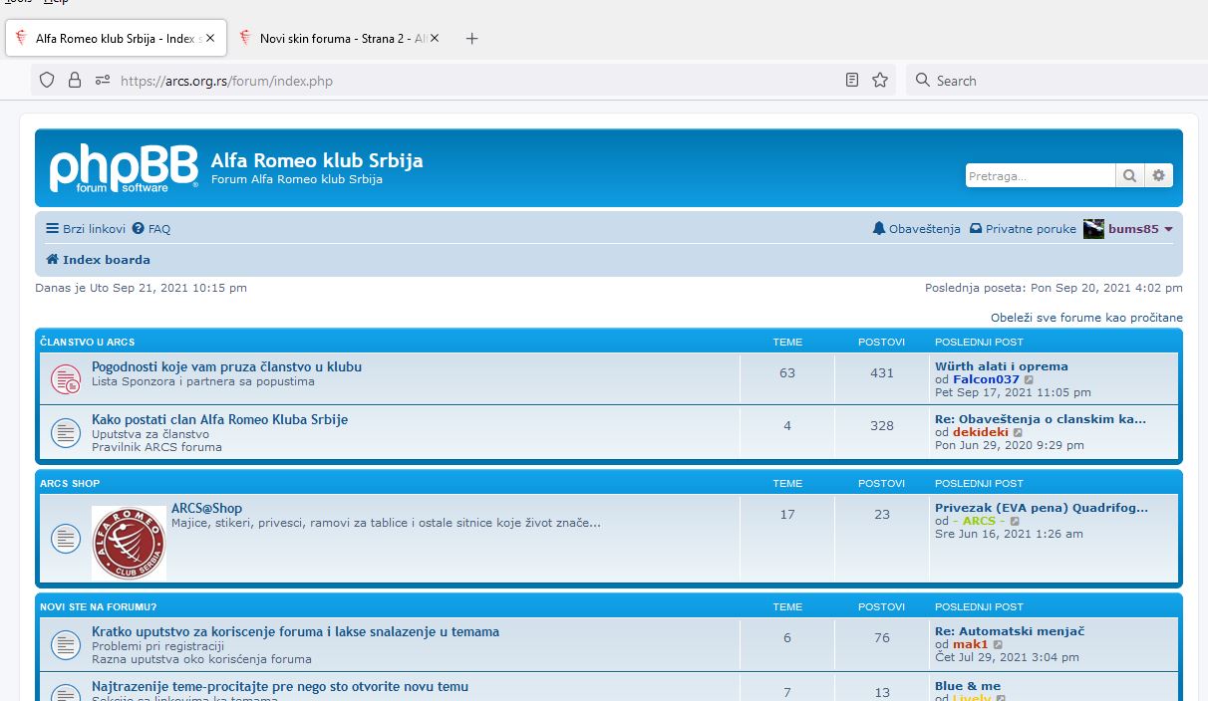View latest post icon next to Falcon037
The width and height of the screenshot is (1208, 701).
pyautogui.click(x=1030, y=380)
